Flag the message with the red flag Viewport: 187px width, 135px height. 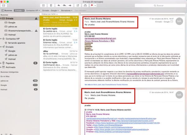pyautogui.click(x=92, y=6)
